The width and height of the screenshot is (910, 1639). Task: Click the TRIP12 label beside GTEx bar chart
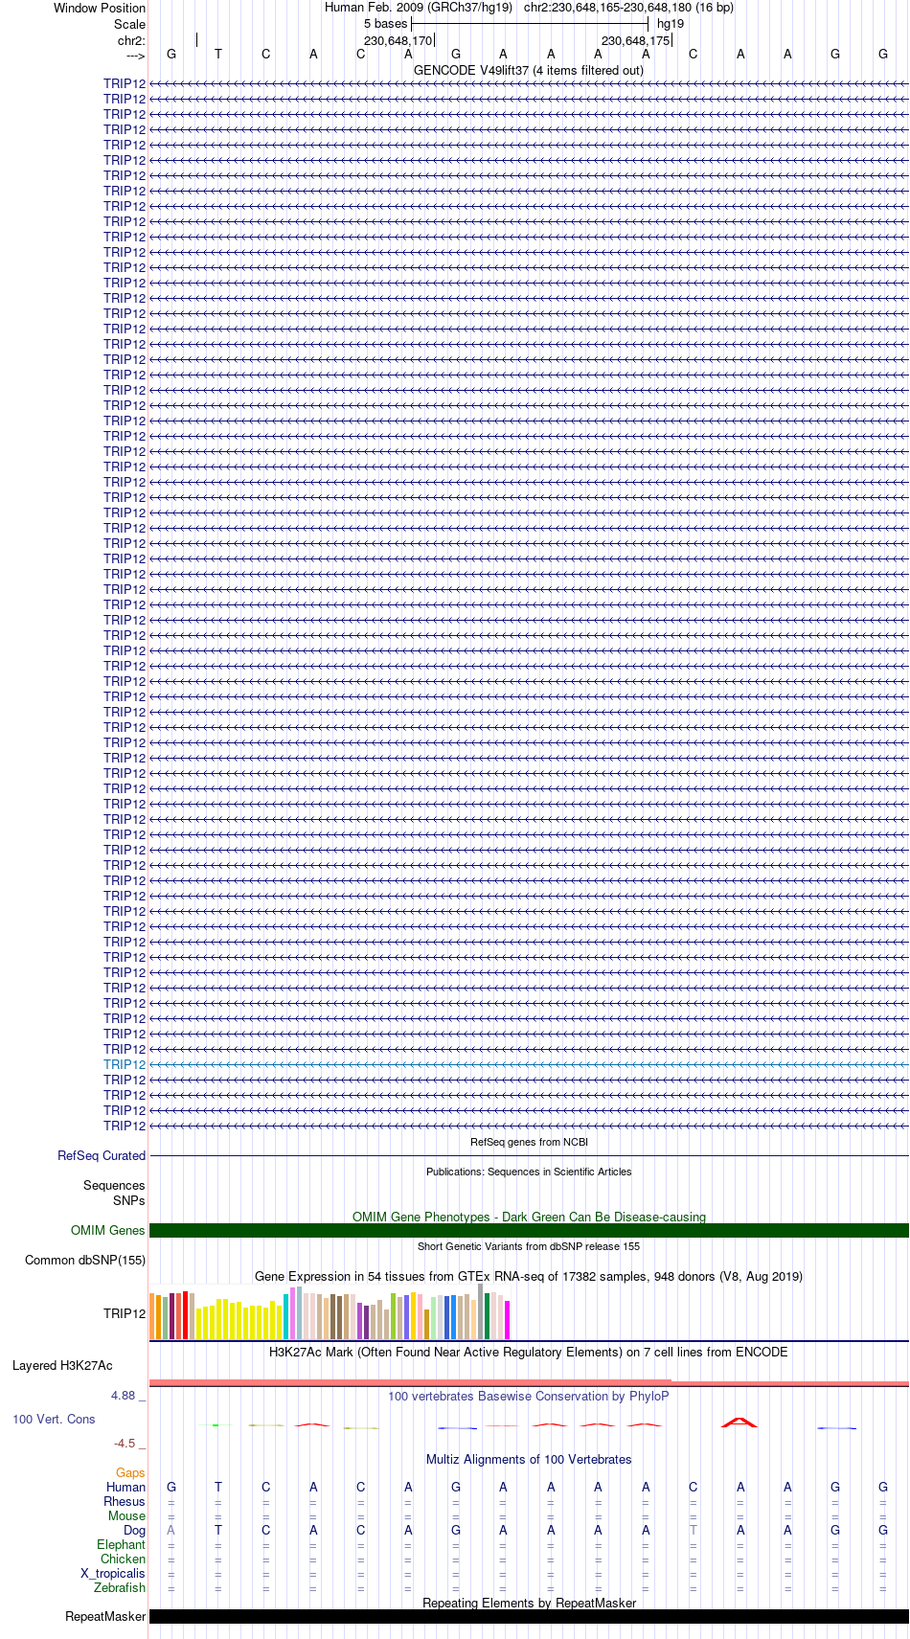click(125, 1313)
